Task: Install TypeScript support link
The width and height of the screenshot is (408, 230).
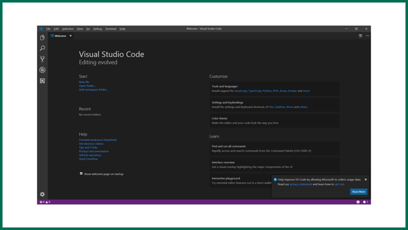Action: point(255,91)
